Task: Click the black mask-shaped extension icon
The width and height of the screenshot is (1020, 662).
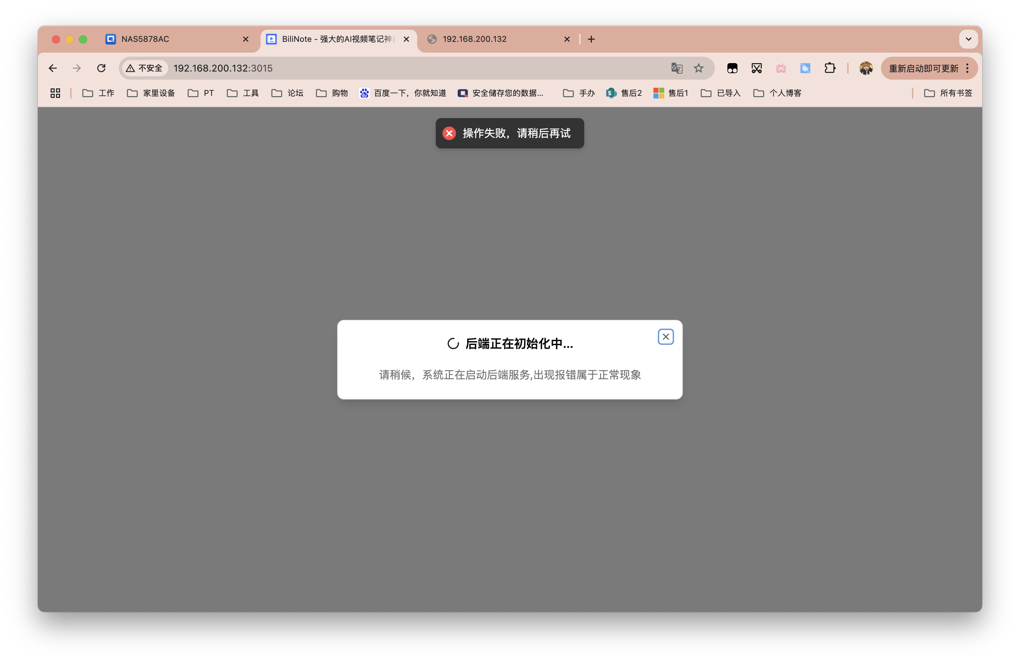Action: 732,68
